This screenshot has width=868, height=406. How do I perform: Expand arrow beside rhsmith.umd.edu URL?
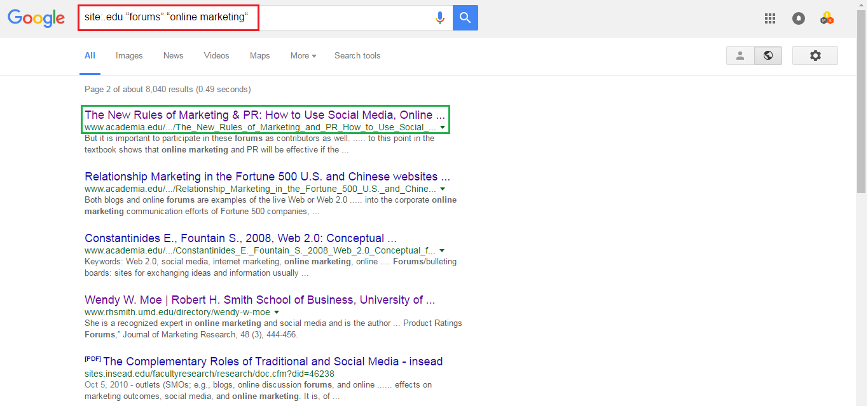pos(277,313)
